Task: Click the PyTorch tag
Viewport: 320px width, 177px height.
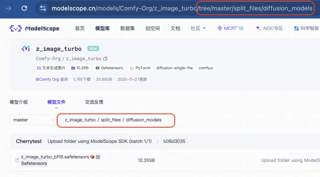Action: (x=140, y=68)
